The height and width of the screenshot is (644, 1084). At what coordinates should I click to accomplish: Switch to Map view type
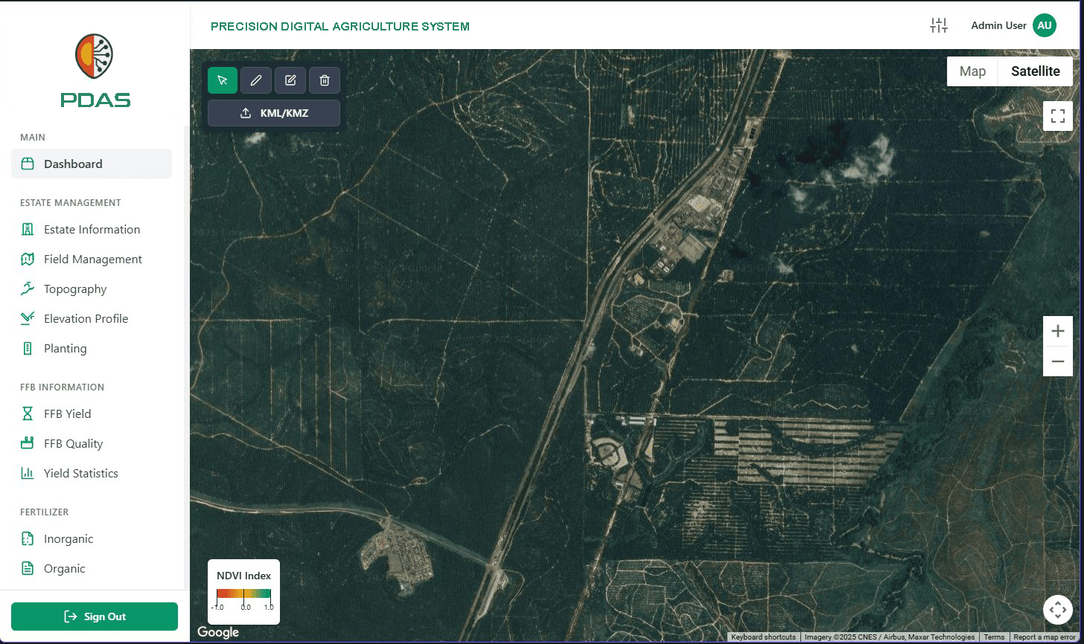[972, 71]
